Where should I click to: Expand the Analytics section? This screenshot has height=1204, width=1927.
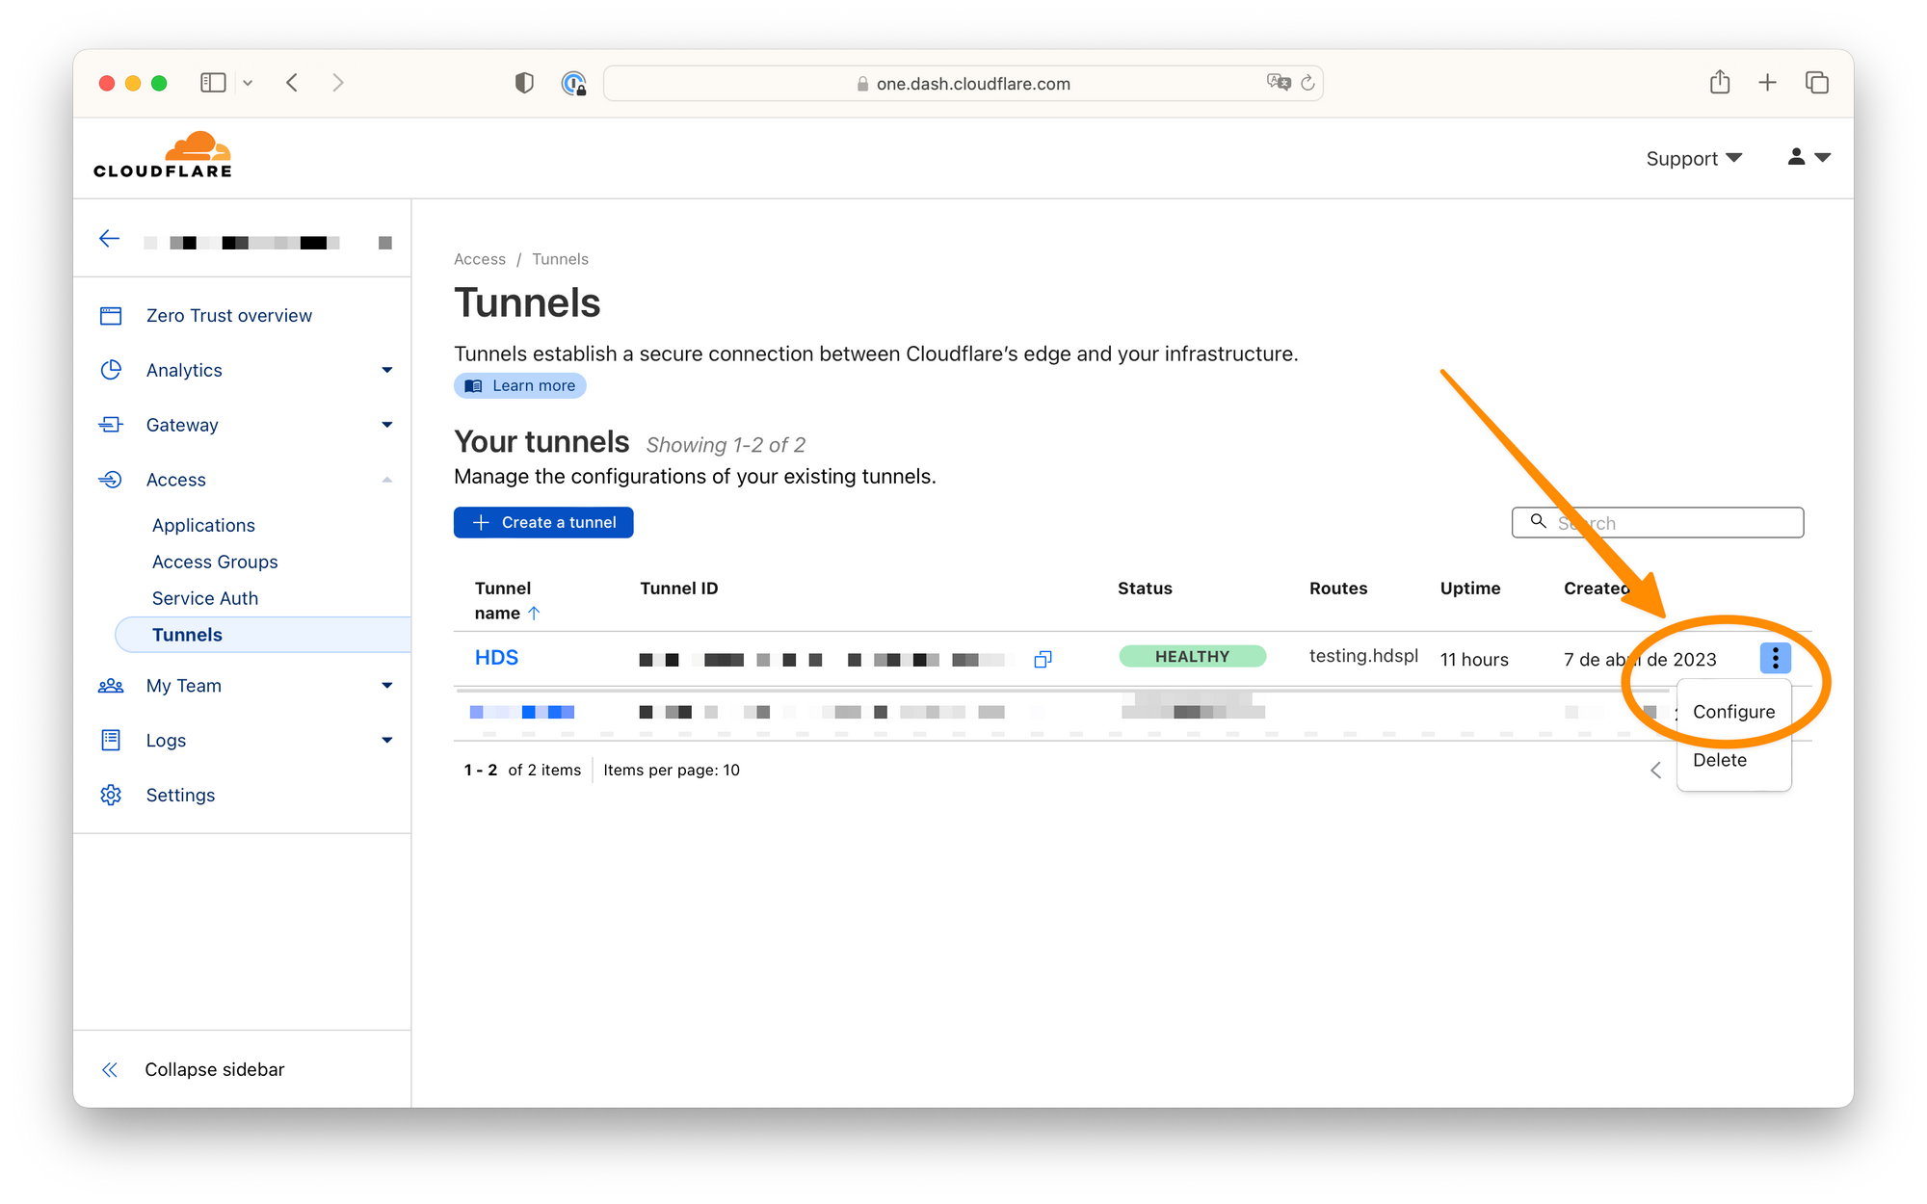pyautogui.click(x=386, y=370)
